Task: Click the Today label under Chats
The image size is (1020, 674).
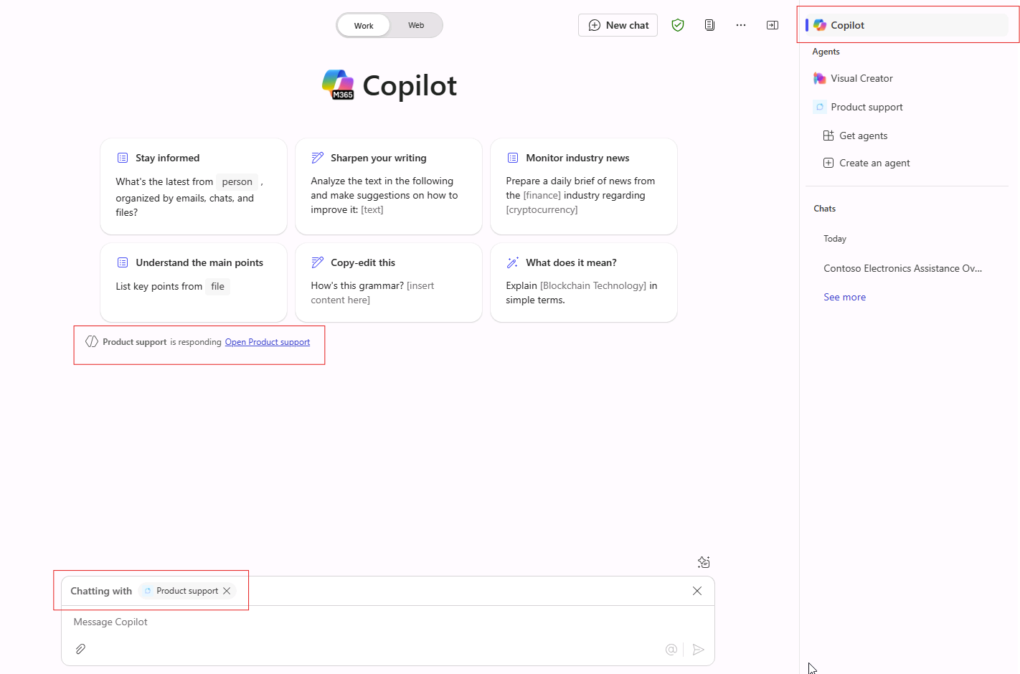Action: 835,239
